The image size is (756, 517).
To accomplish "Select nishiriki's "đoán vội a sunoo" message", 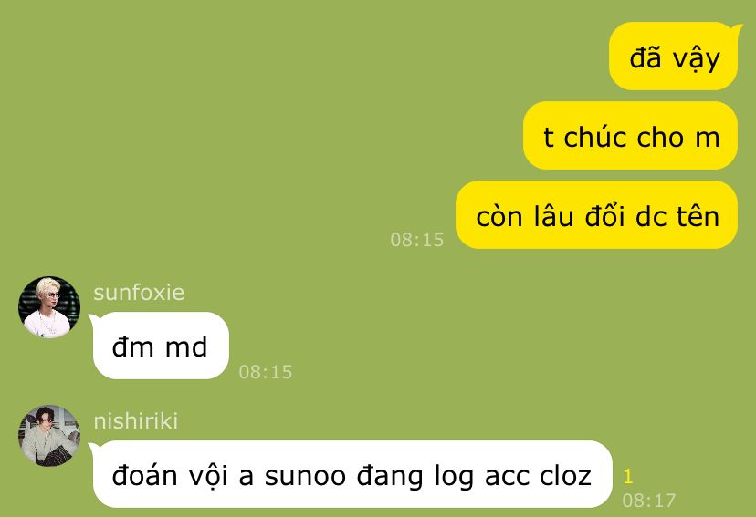I will click(x=352, y=474).
